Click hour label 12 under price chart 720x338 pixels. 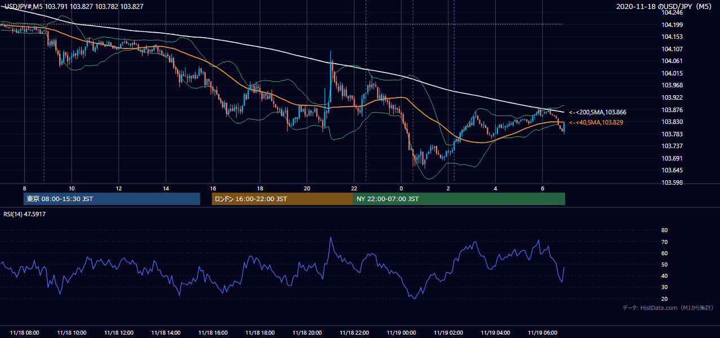tap(118, 188)
